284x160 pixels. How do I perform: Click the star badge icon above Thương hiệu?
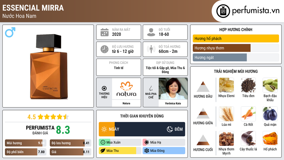click(x=104, y=88)
